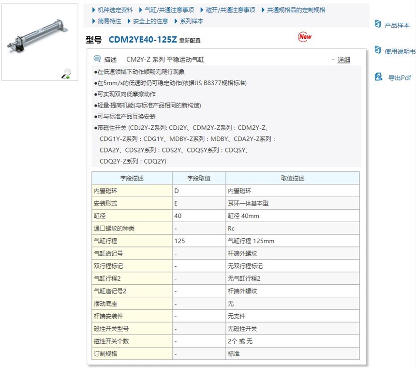Click the 标准 description cell

(293, 353)
